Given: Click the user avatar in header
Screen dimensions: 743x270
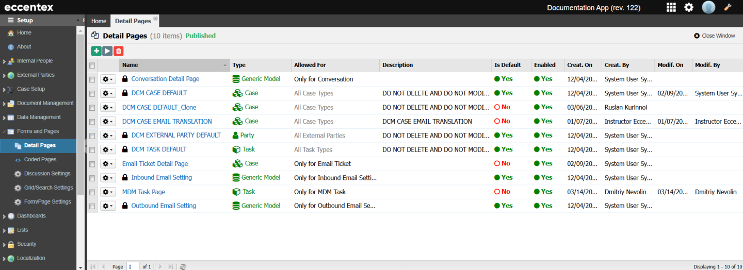Looking at the screenshot, I should [x=708, y=7].
